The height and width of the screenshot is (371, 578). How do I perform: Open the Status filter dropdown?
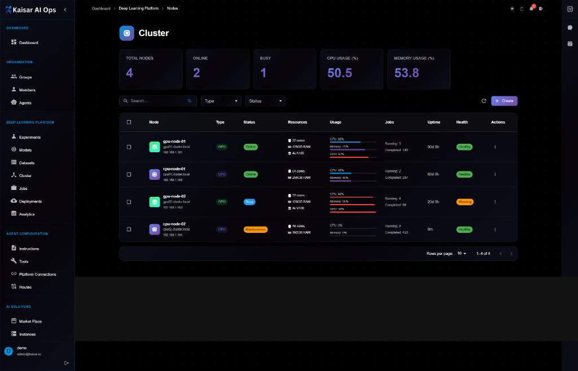(265, 100)
